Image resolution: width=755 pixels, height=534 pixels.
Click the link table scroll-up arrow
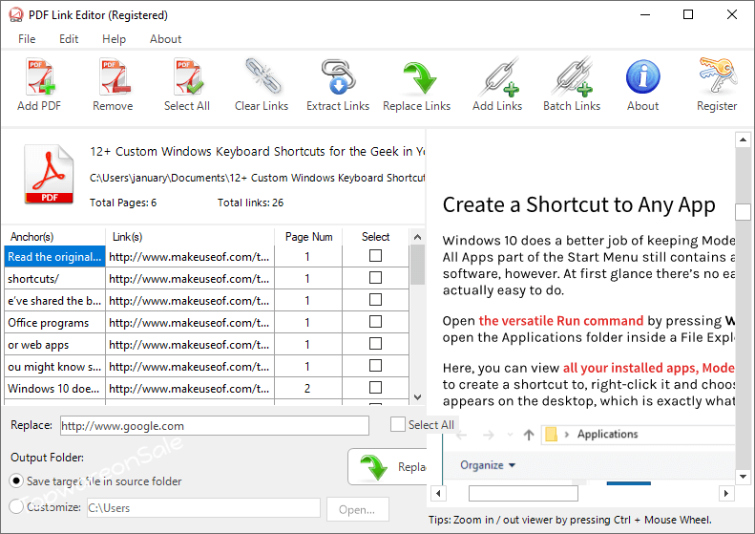(x=417, y=237)
